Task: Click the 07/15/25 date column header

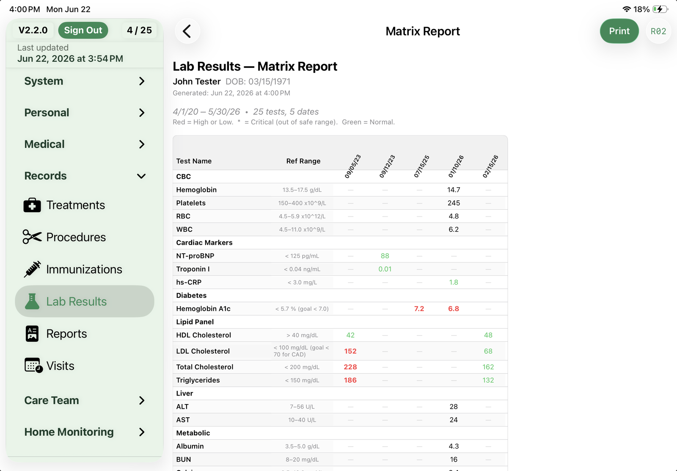Action: 421,166
